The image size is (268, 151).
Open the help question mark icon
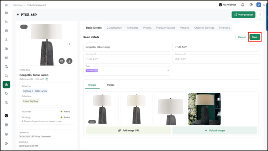(x=251, y=5)
